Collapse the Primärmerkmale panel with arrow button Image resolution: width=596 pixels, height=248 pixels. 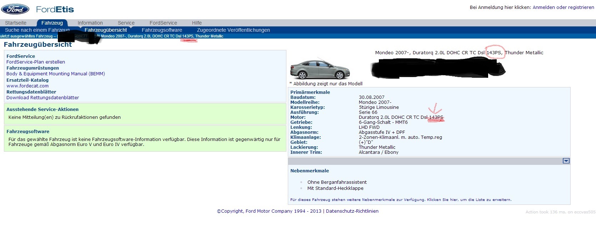click(566, 161)
